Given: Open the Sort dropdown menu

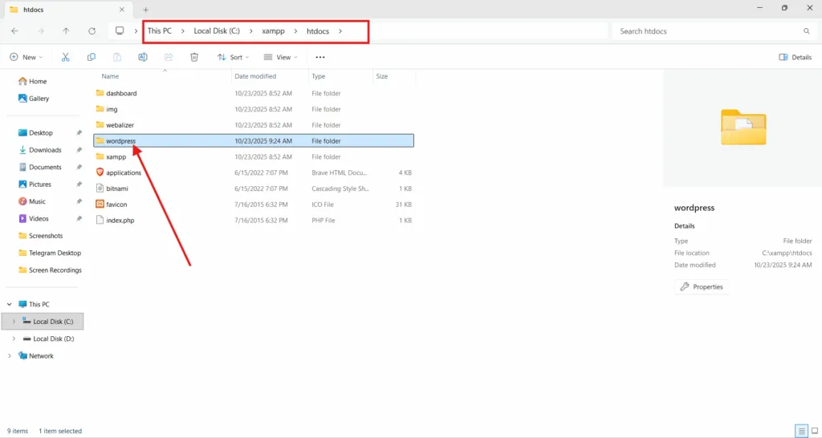Looking at the screenshot, I should coord(234,57).
